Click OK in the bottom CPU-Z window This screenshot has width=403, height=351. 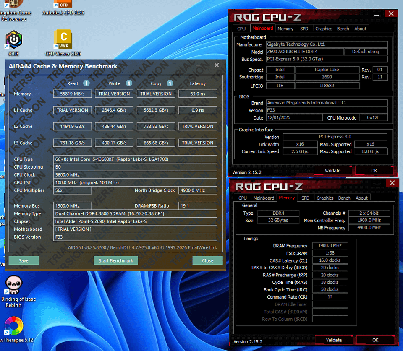tap(375, 340)
